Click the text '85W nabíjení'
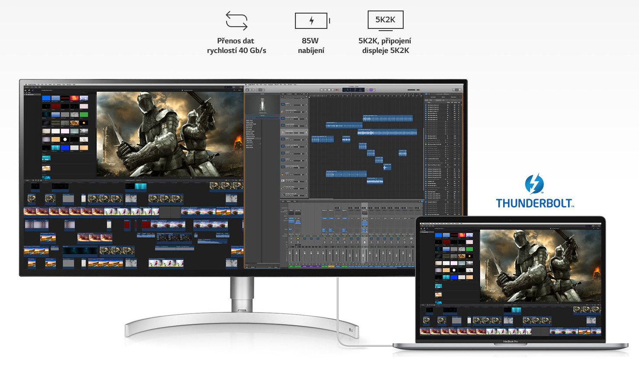639x365 pixels. tap(311, 46)
